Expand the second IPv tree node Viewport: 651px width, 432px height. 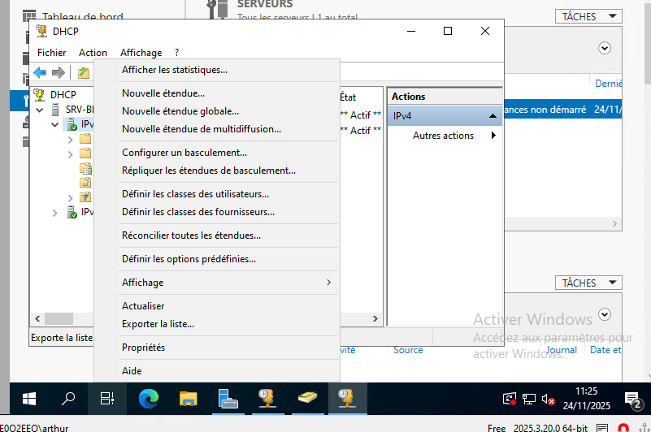[54, 214]
